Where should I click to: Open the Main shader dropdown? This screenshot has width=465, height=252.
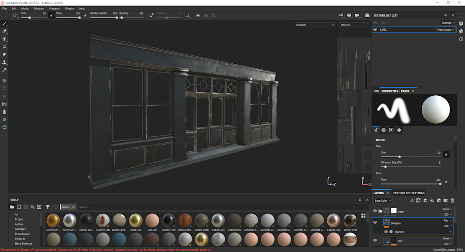pos(445,29)
